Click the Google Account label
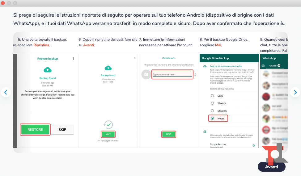The width and height of the screenshot is (301, 176). (x=218, y=144)
